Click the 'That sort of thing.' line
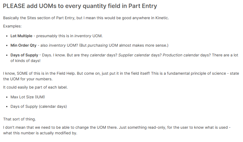This screenshot has height=142, width=243. click(19, 119)
